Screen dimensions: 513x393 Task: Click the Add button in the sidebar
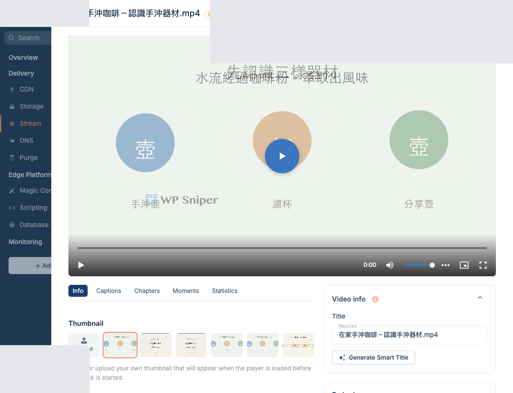(30, 266)
